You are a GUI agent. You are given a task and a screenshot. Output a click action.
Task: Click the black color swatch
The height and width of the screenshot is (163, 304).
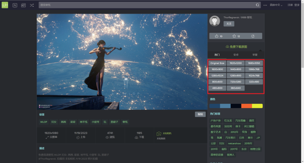click(x=236, y=106)
